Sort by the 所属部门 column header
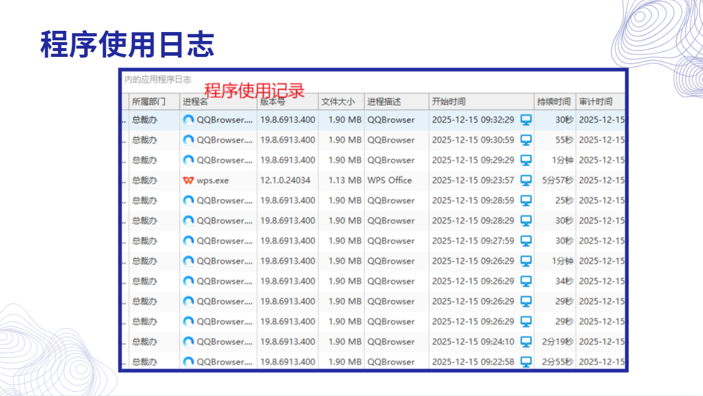Image resolution: width=703 pixels, height=396 pixels. (155, 102)
